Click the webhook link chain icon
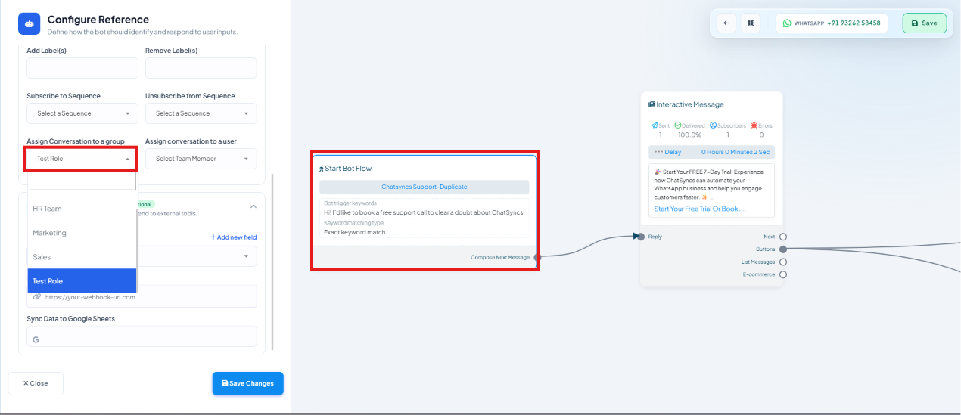961x415 pixels. pyautogui.click(x=36, y=296)
